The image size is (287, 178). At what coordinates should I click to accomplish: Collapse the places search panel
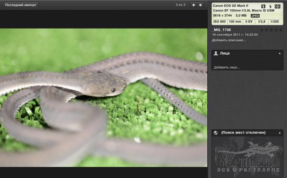click(279, 133)
